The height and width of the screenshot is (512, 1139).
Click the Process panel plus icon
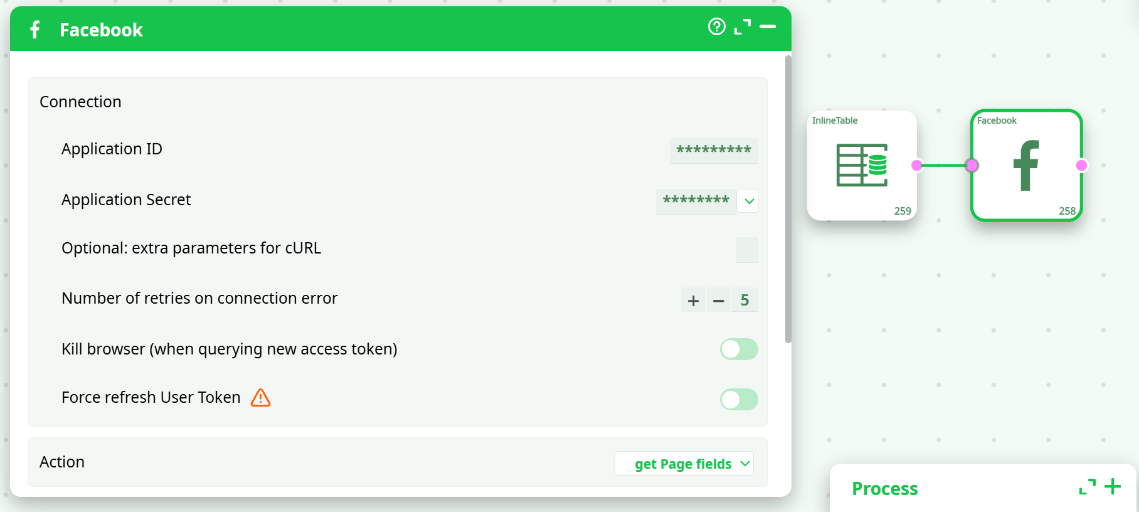point(1113,487)
